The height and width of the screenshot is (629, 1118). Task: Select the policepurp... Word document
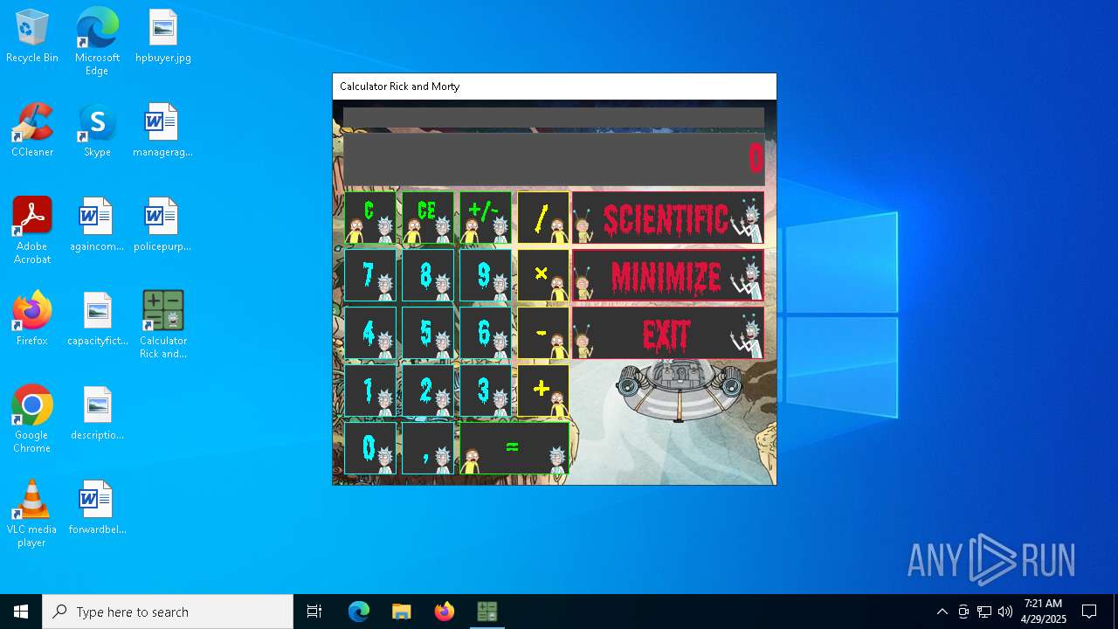coord(163,225)
